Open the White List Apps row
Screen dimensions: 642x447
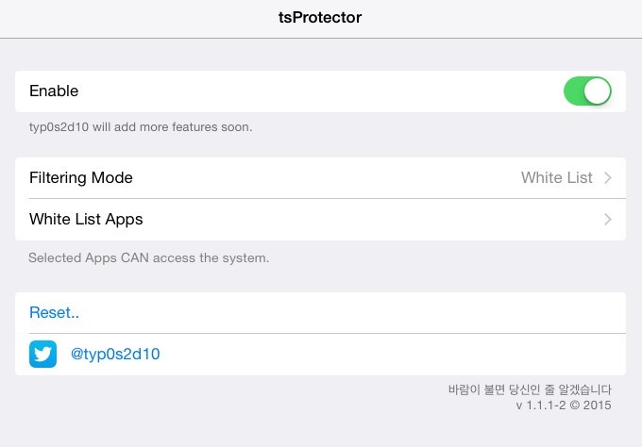click(x=320, y=220)
